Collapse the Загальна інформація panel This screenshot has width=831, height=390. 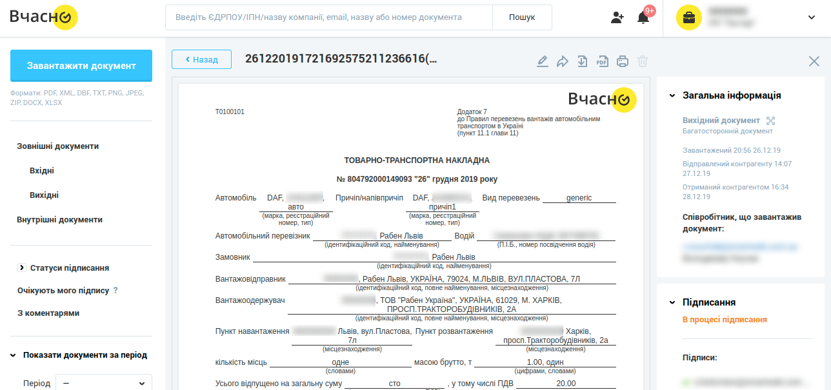[672, 95]
